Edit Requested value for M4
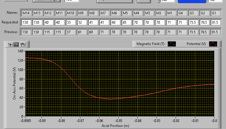The image size is (226, 129). tap(138, 23)
